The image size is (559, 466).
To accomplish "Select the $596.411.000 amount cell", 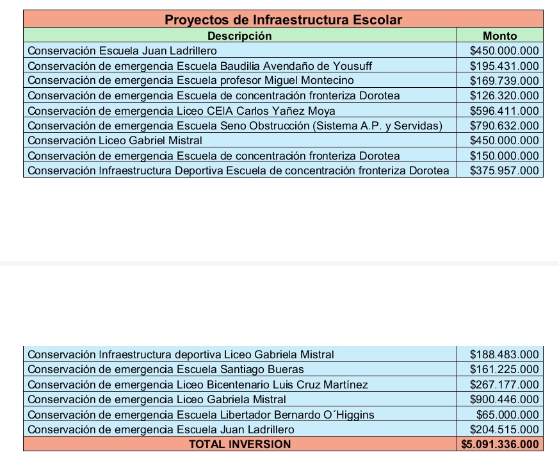I will [504, 110].
